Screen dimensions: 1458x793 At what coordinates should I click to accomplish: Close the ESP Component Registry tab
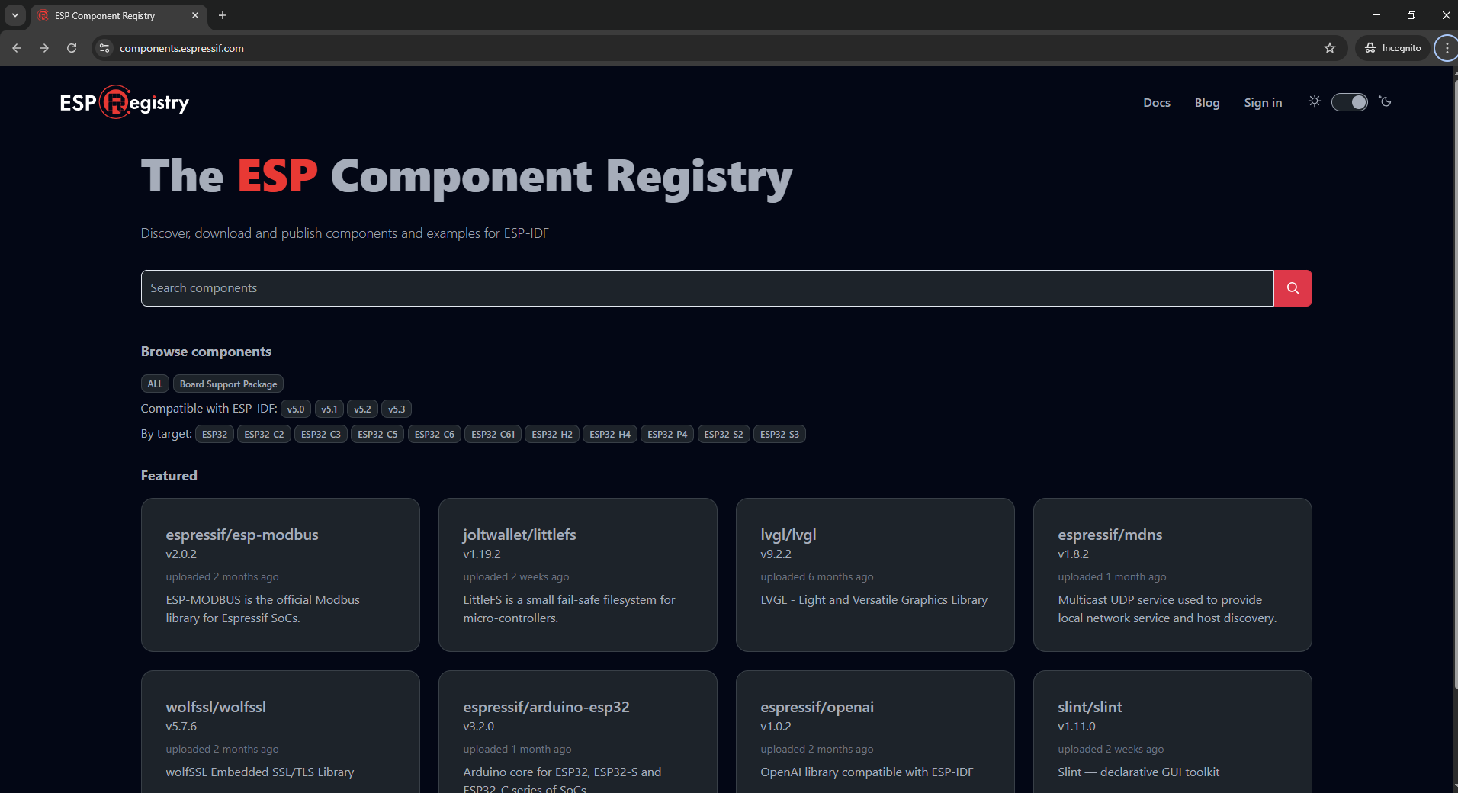(195, 15)
